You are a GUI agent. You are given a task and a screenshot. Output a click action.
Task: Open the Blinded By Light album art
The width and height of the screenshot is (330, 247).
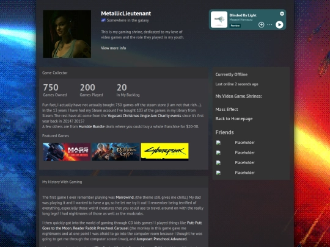pyautogui.click(x=219, y=20)
